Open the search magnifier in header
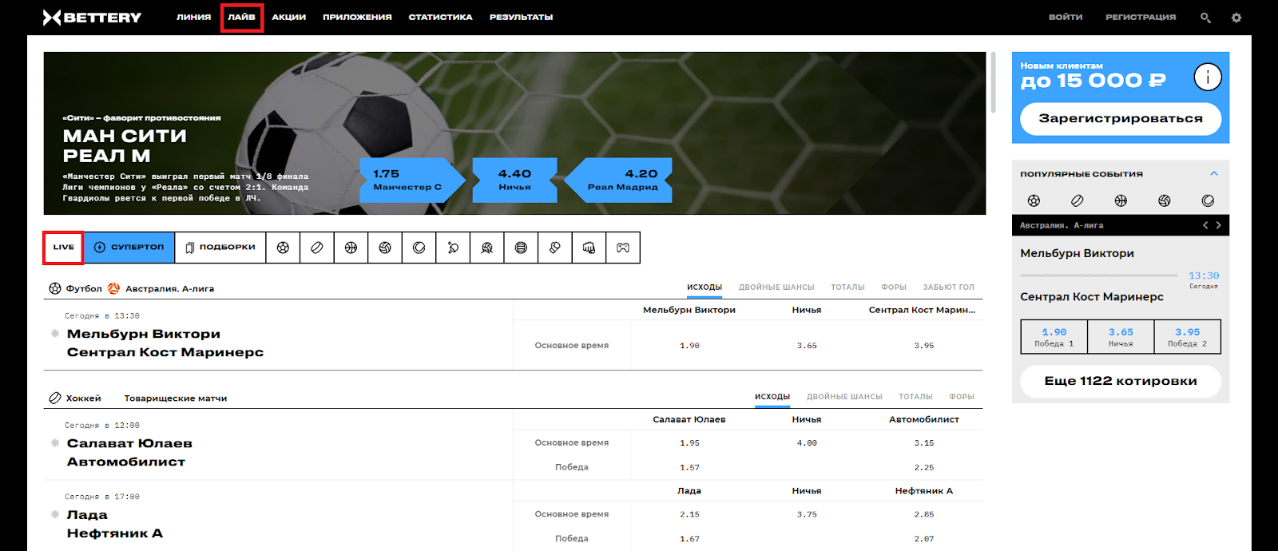This screenshot has height=551, width=1278. 1205,18
